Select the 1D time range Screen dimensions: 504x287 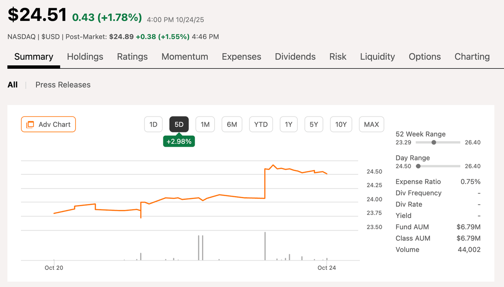point(153,124)
